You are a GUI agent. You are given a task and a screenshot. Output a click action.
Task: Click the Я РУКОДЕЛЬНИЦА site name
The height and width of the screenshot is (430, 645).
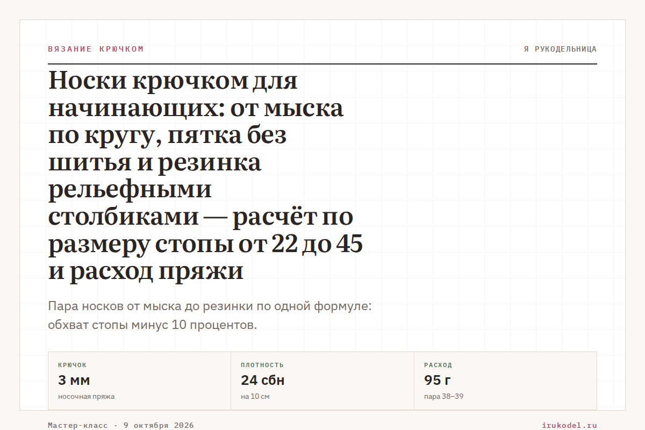click(560, 49)
